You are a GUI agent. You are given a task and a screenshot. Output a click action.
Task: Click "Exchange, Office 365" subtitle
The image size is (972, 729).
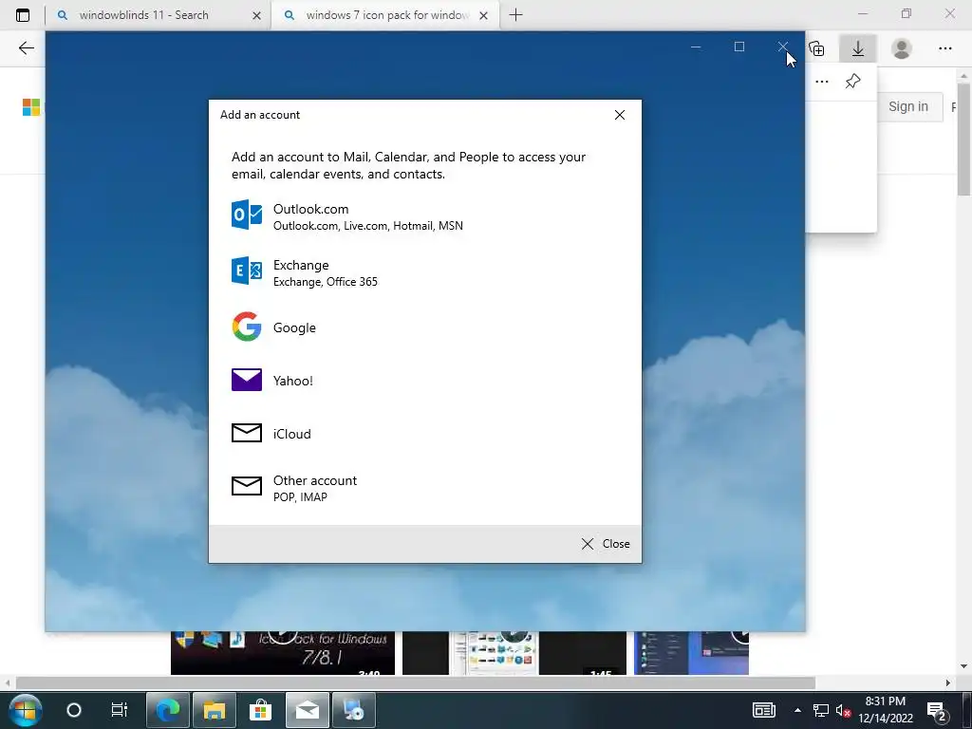pos(325,282)
